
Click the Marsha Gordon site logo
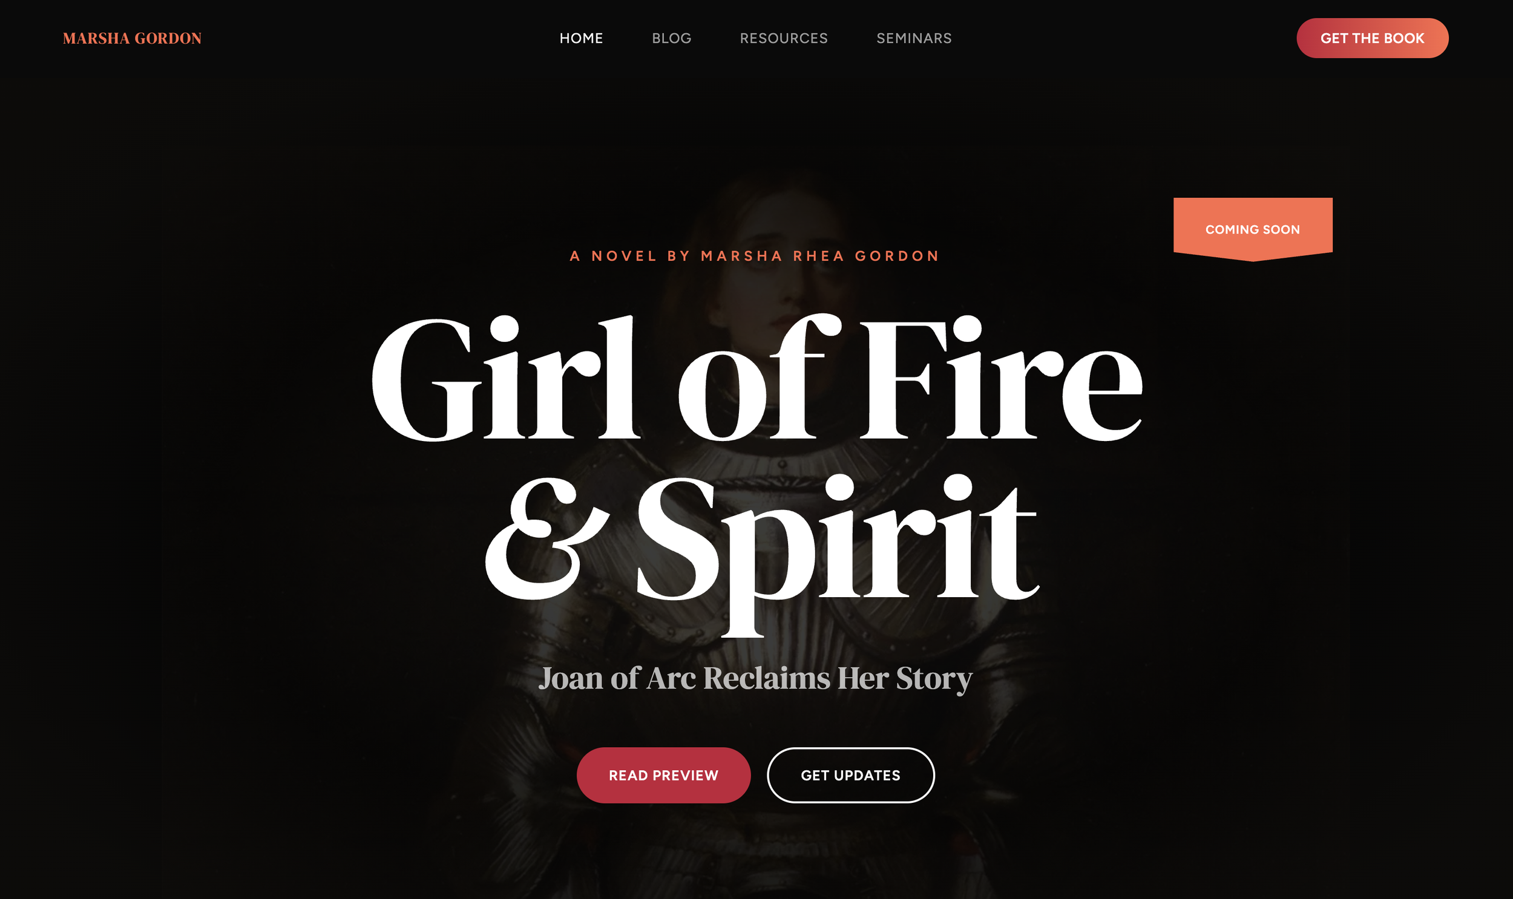(x=132, y=38)
